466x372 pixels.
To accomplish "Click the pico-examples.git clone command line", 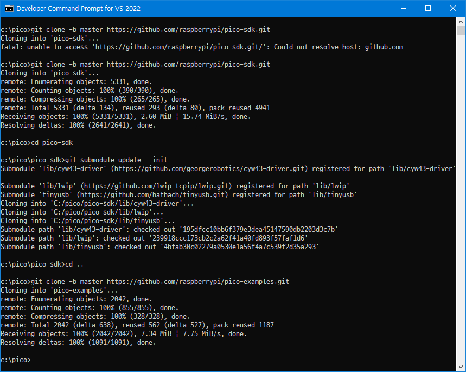I will pos(145,281).
